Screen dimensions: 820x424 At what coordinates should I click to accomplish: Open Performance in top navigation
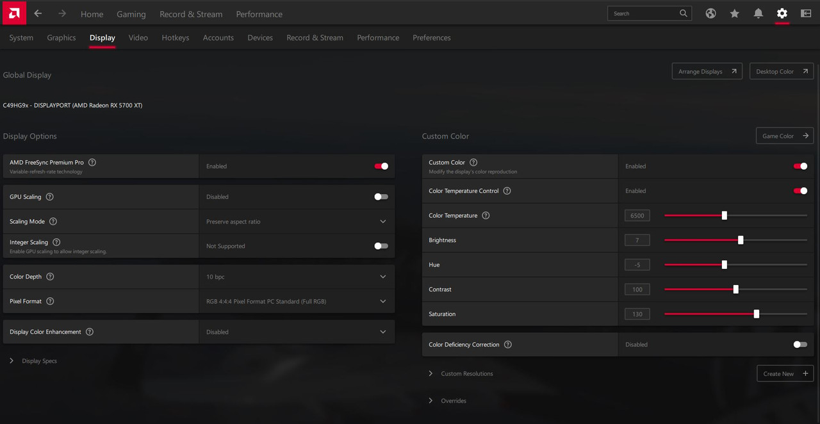[x=259, y=14]
